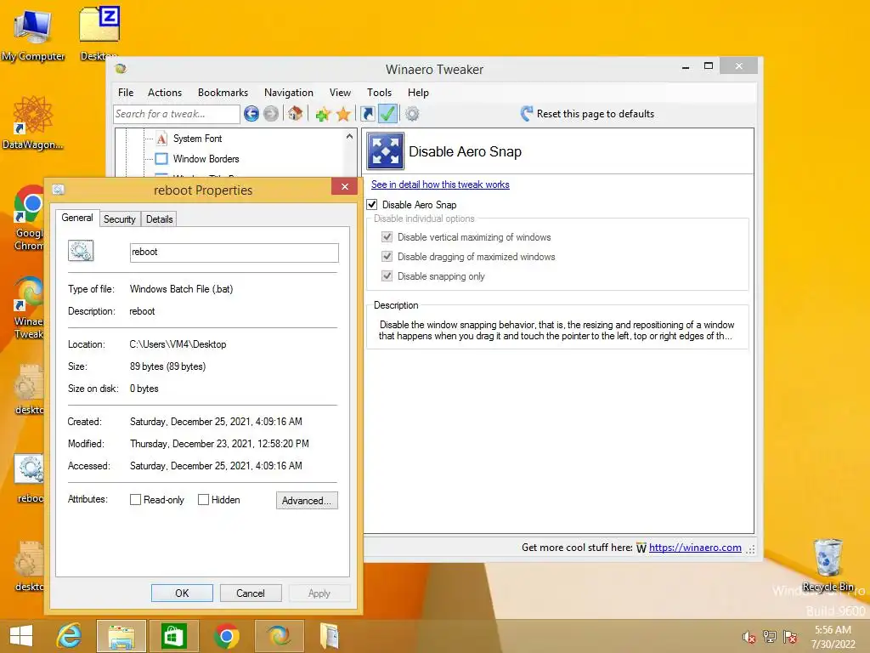Screen dimensions: 870x653
Task: Launch Internet Explorer from taskbar
Action: pos(70,636)
